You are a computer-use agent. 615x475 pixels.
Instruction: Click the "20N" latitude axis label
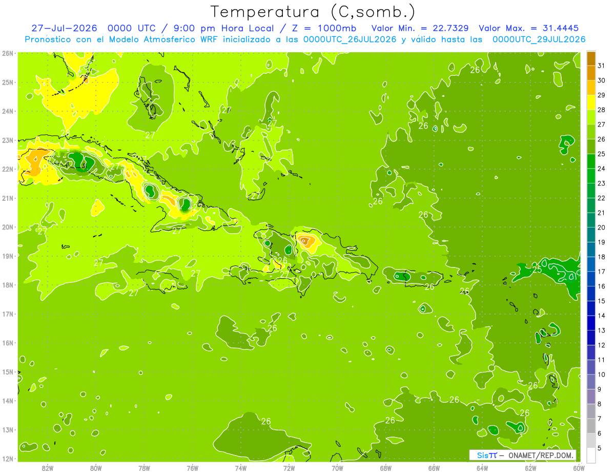8,227
